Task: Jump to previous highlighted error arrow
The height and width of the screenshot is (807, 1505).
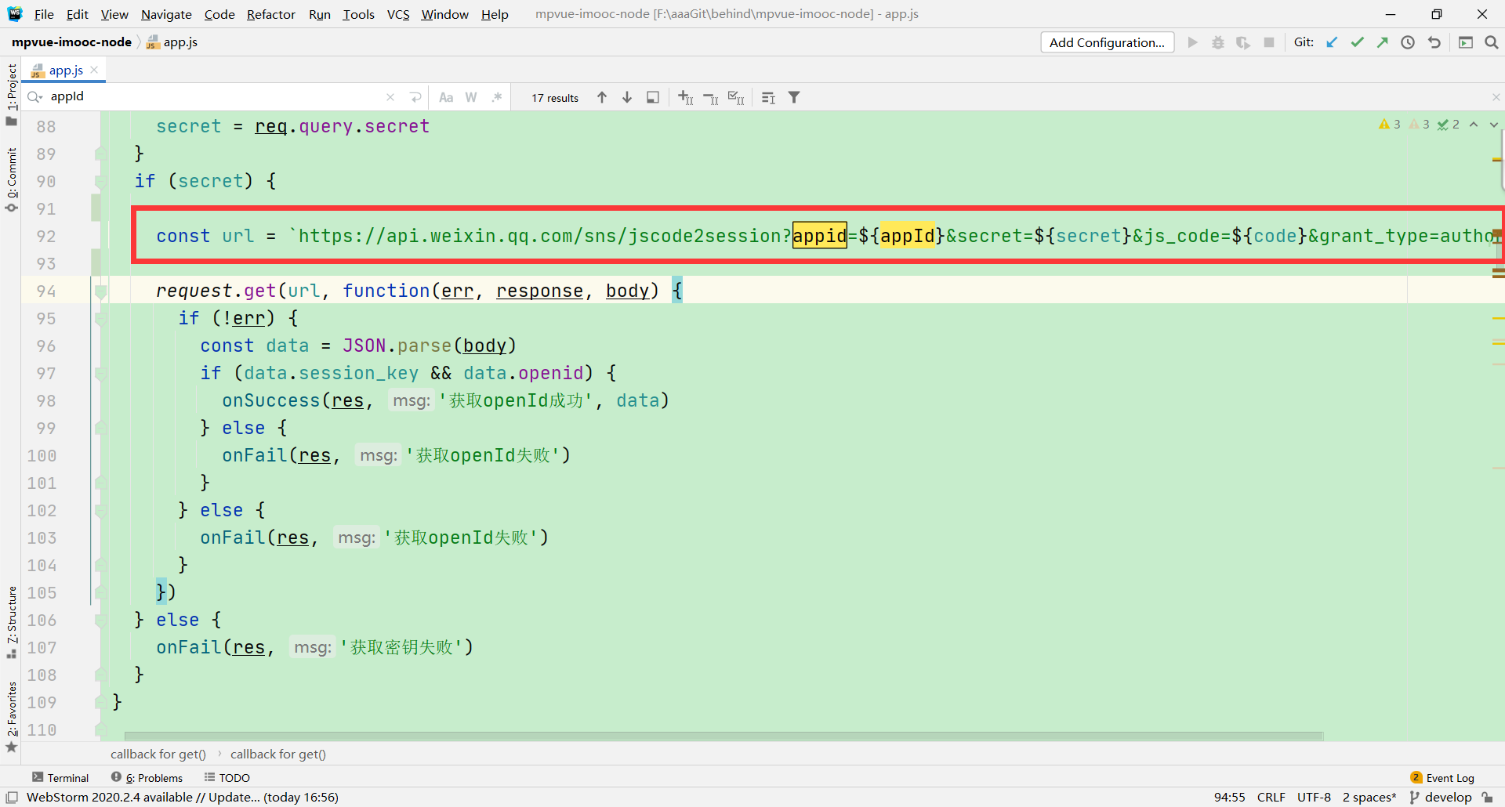Action: point(1474,125)
